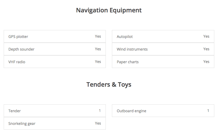This screenshot has width=218, height=132.
Task: Click the Outboard engine label
Action: click(132, 111)
